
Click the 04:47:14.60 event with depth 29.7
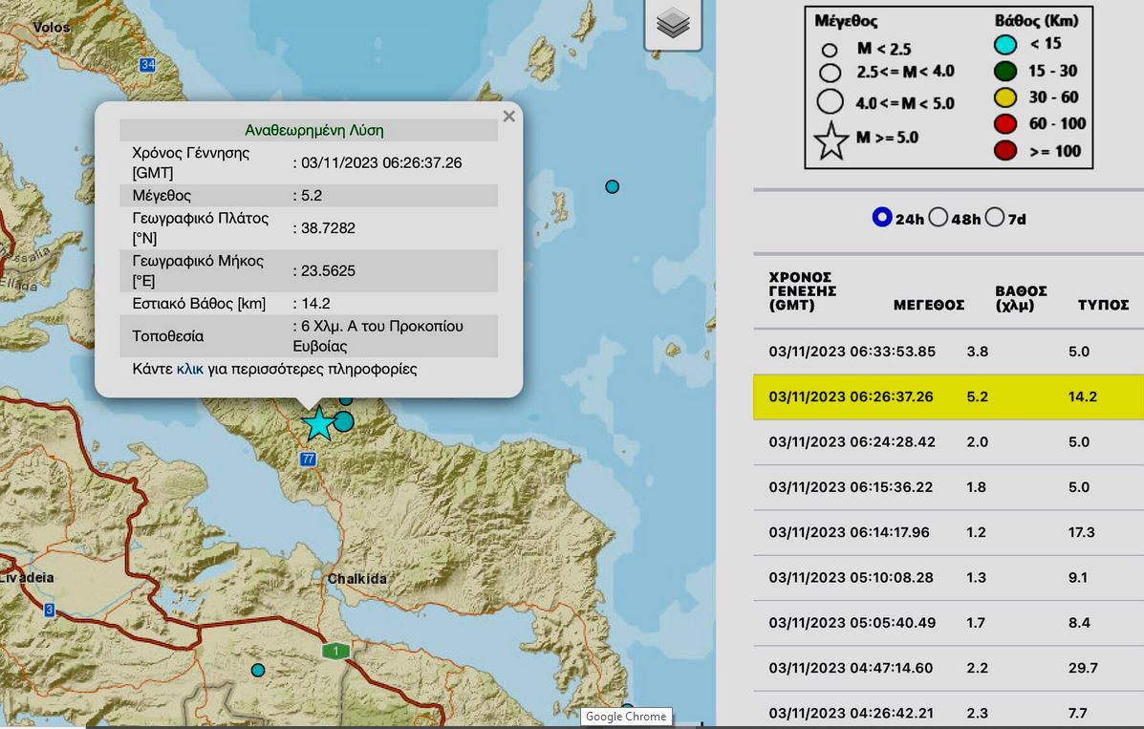948,668
